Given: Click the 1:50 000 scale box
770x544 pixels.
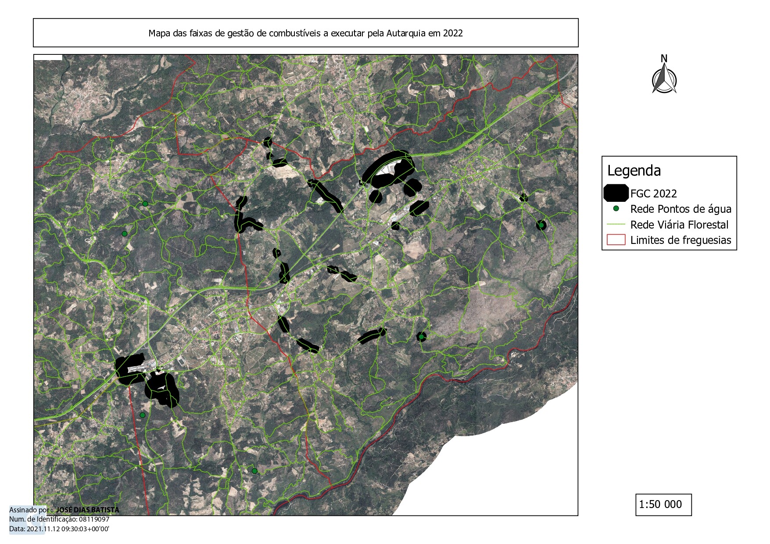Looking at the screenshot, I should coord(663,505).
